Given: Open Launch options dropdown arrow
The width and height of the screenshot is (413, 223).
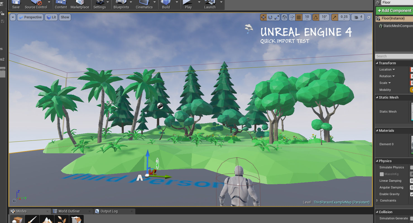Looking at the screenshot, I should click(221, 2).
